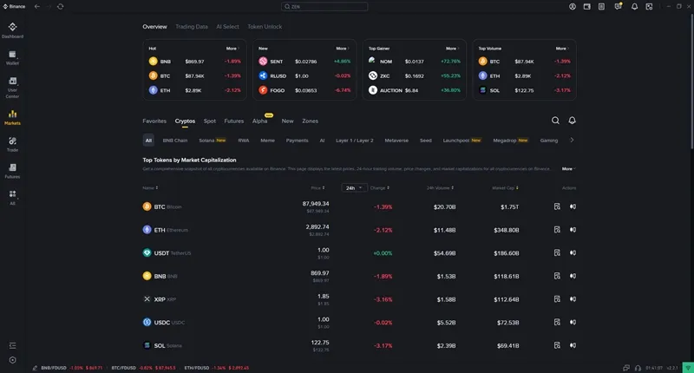Open the Trade sidebar icon
The width and height of the screenshot is (694, 373).
(12, 144)
